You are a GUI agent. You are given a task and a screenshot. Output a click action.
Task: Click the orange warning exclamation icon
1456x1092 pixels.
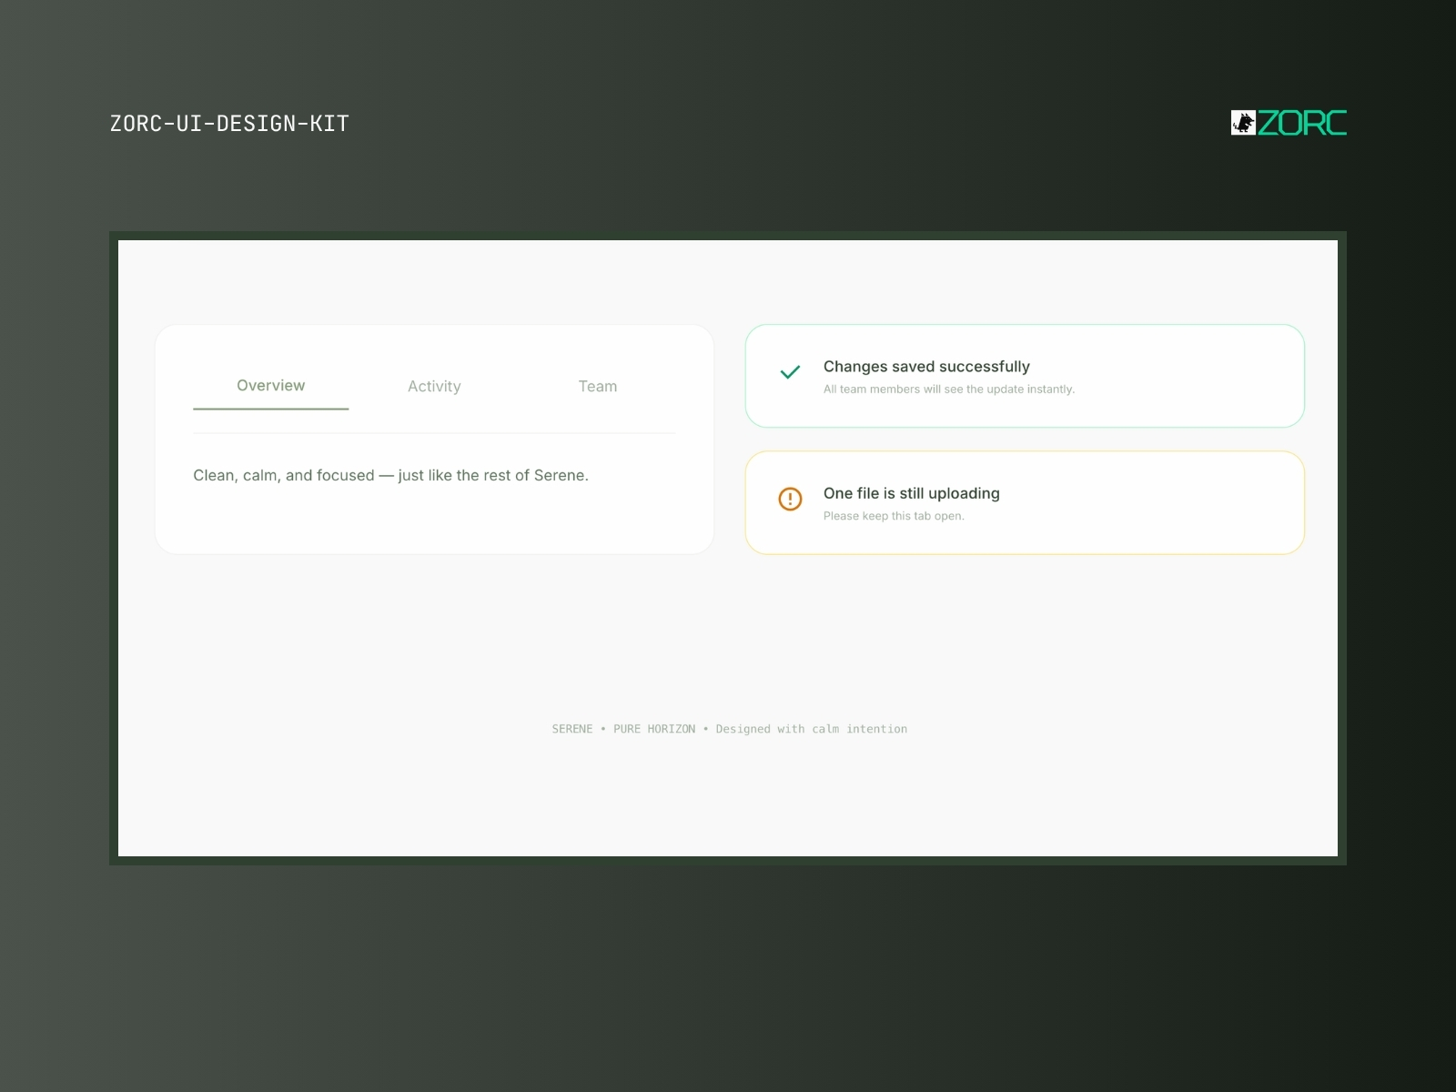coord(790,499)
